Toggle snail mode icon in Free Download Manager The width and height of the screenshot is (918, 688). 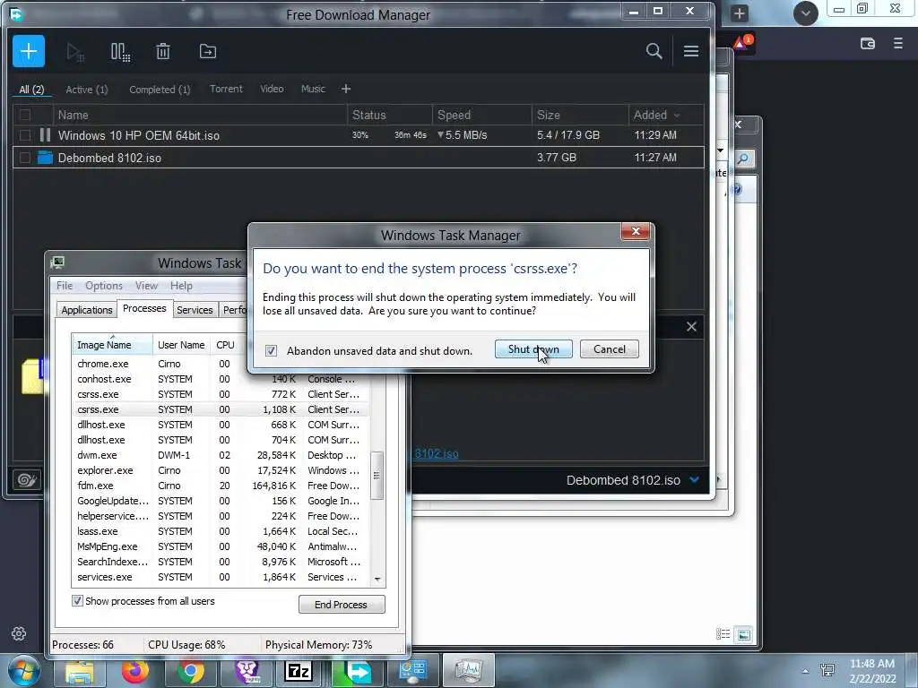coord(26,480)
